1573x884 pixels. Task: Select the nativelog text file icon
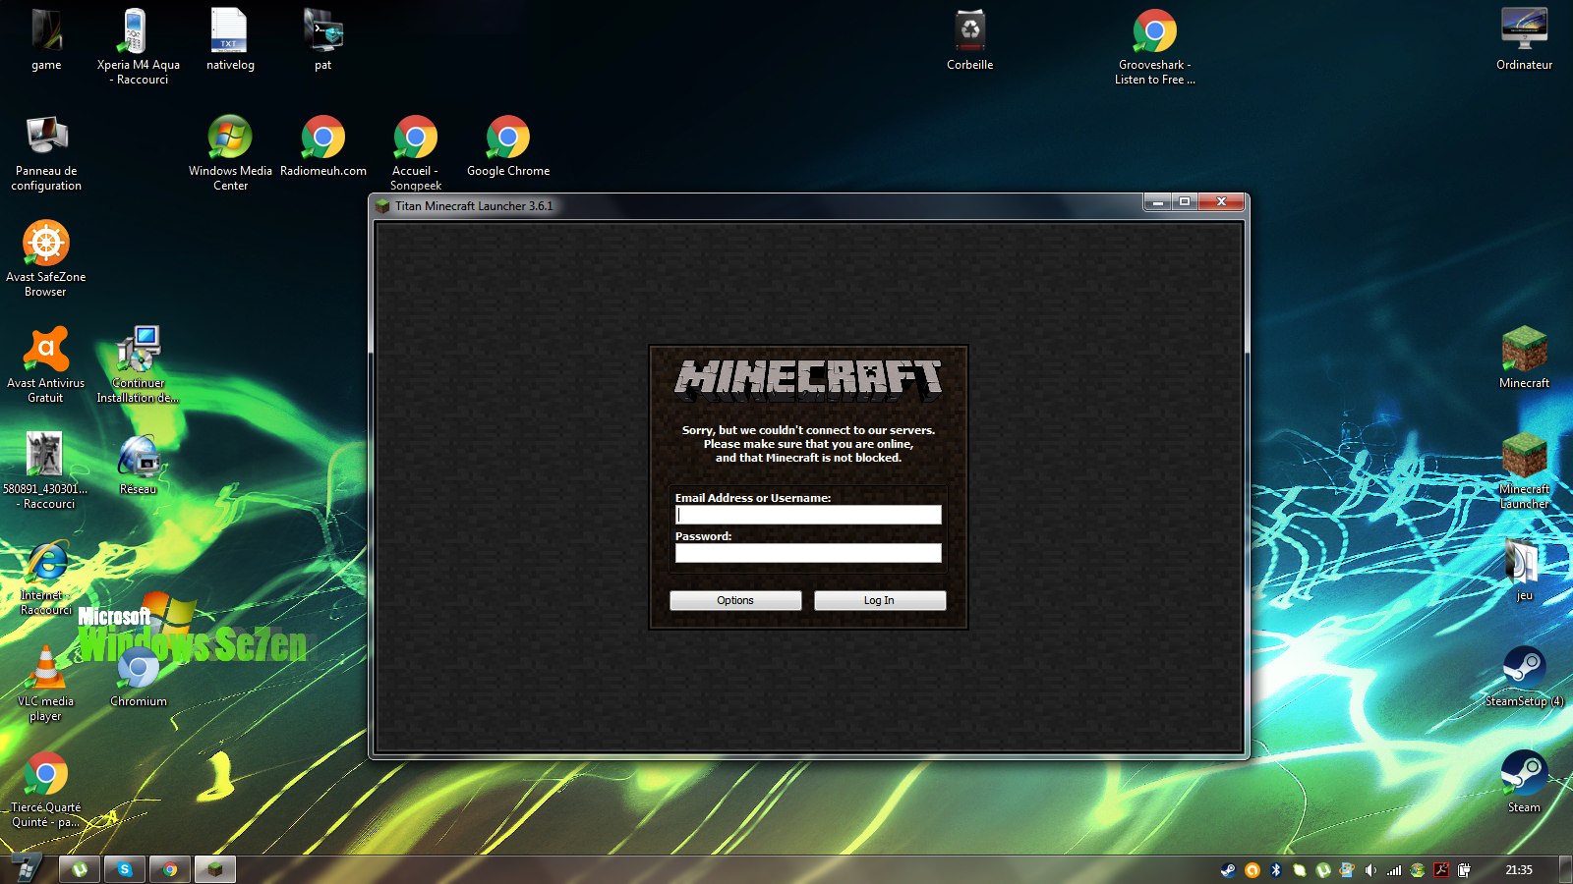pyautogui.click(x=230, y=40)
